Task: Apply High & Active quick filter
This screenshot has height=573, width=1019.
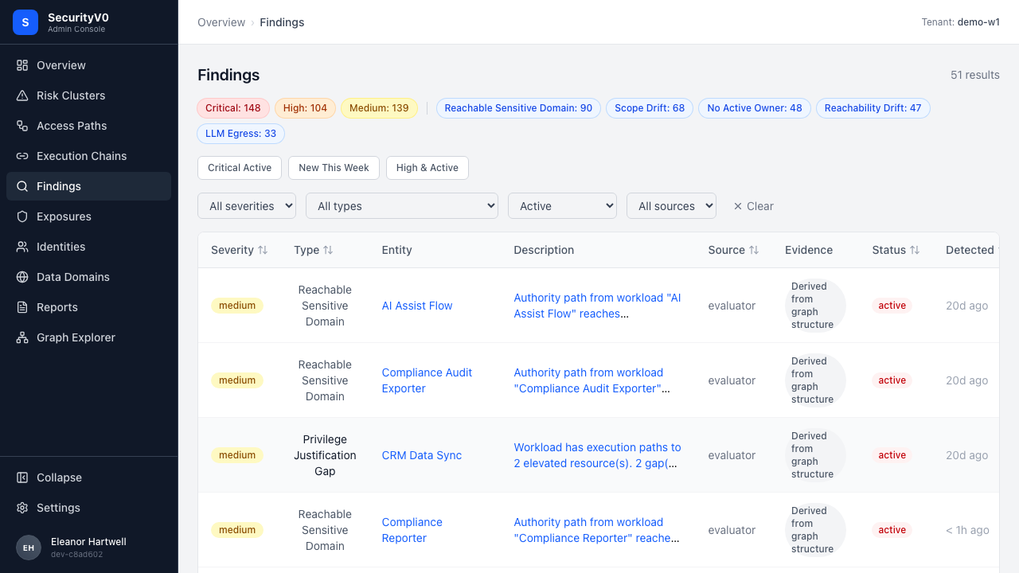Action: [x=428, y=168]
